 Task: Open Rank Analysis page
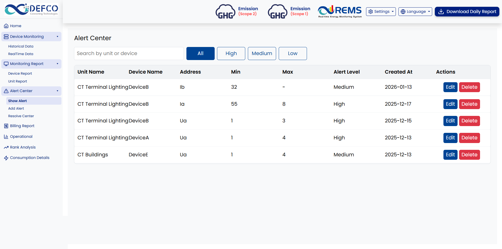(x=23, y=147)
